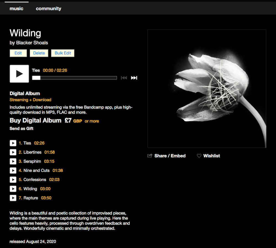Open the Ties track title link
276x248 pixels.
(x=27, y=143)
